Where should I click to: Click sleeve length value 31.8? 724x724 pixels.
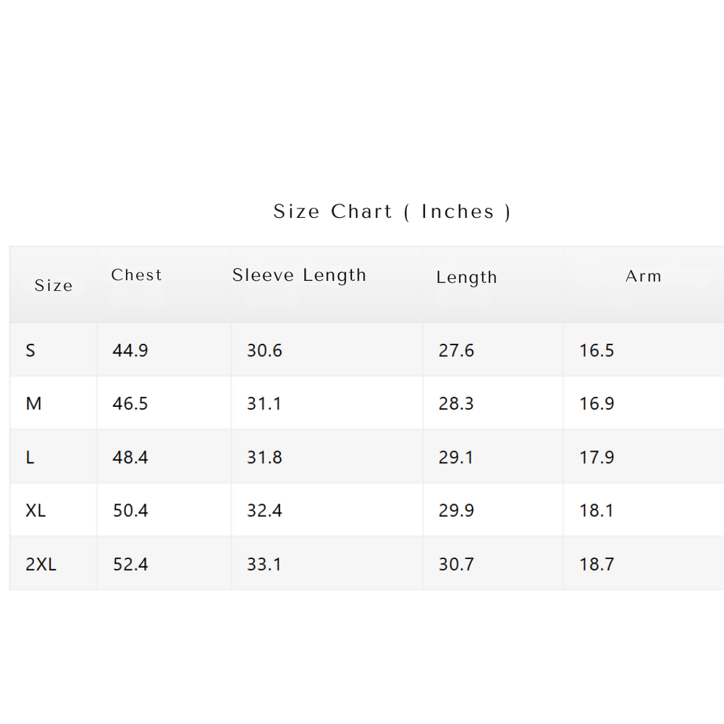click(x=264, y=457)
